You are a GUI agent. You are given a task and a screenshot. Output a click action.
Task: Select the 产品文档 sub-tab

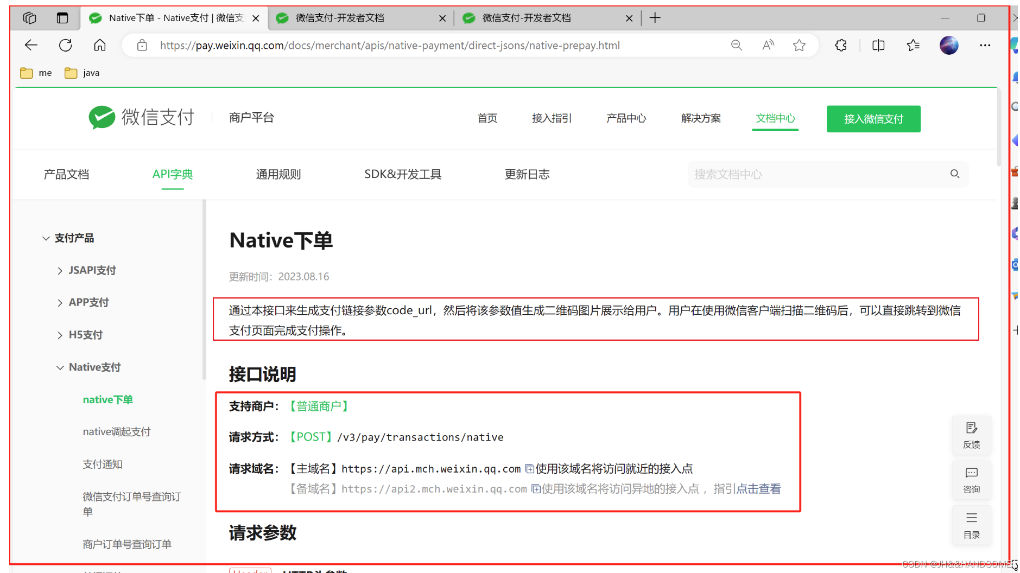click(x=66, y=174)
